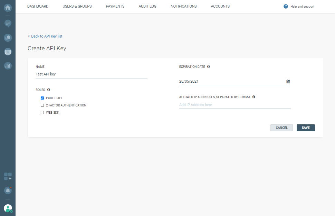This screenshot has width=335, height=216.
Task: Open the people group sidebar icon
Action: point(8,52)
